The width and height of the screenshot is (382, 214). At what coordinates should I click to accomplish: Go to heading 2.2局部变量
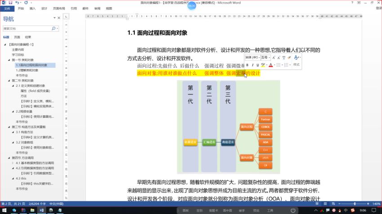24,111
